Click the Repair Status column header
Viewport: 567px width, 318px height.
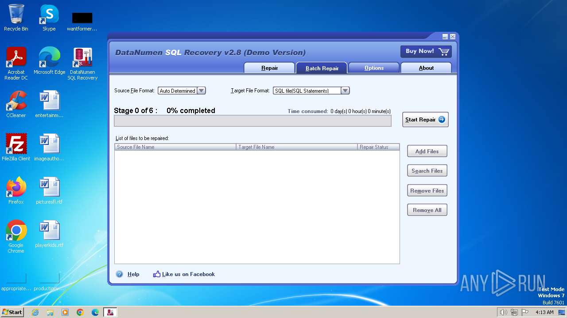(x=378, y=147)
